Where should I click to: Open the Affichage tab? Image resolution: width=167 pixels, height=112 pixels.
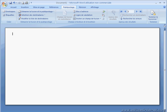coord(95,7)
